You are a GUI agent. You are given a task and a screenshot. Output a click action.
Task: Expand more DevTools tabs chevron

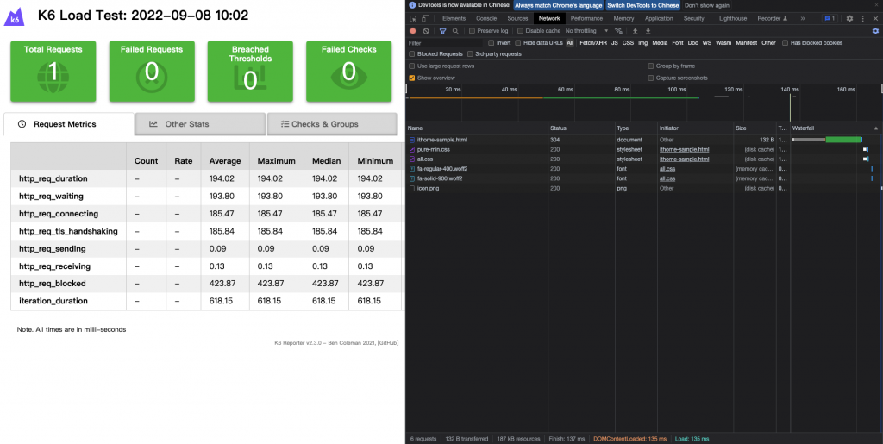click(x=803, y=19)
